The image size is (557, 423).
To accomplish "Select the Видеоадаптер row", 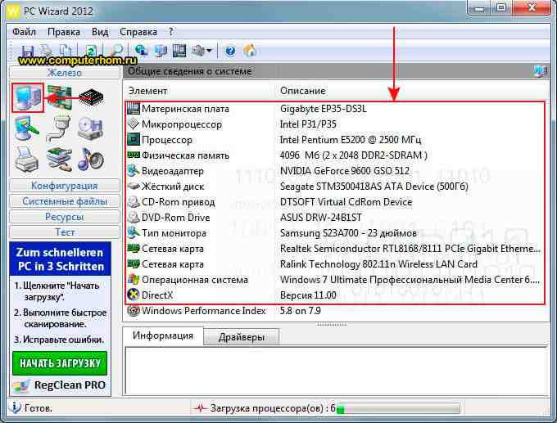I will (x=335, y=171).
